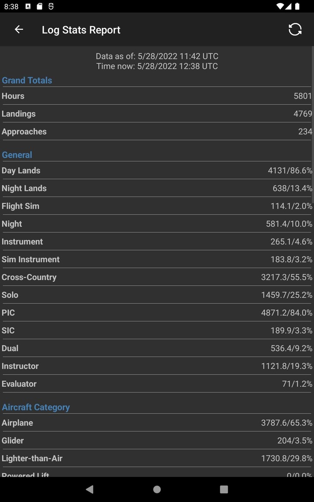Image resolution: width=314 pixels, height=502 pixels.
Task: Select the Hours grand total row
Action: click(x=157, y=96)
